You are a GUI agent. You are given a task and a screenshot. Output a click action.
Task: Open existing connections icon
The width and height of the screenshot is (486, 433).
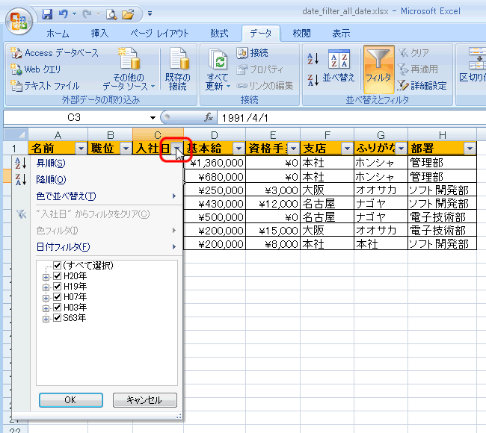(x=178, y=69)
